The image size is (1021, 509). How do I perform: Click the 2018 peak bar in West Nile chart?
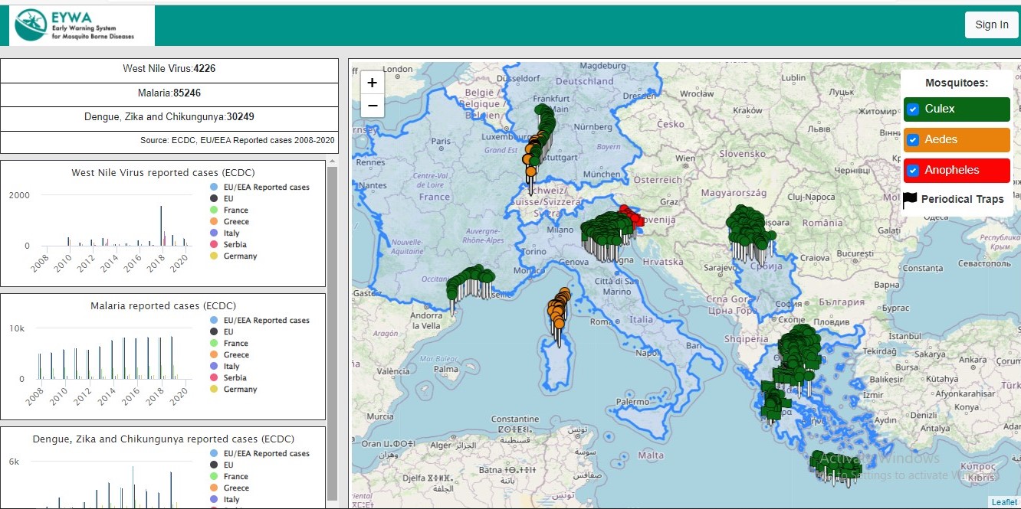(161, 226)
